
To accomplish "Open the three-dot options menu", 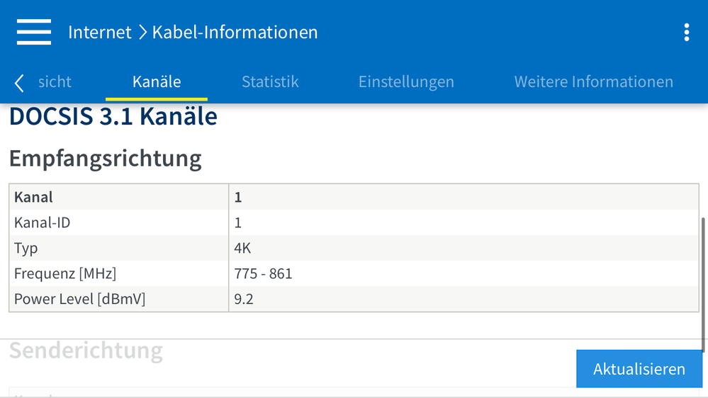I will pyautogui.click(x=686, y=32).
